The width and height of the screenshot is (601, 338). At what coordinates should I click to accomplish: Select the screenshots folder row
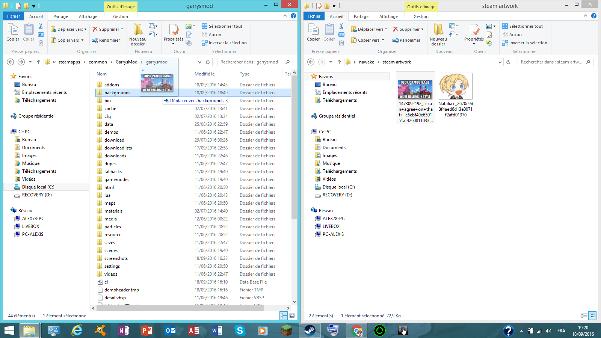coord(193,258)
